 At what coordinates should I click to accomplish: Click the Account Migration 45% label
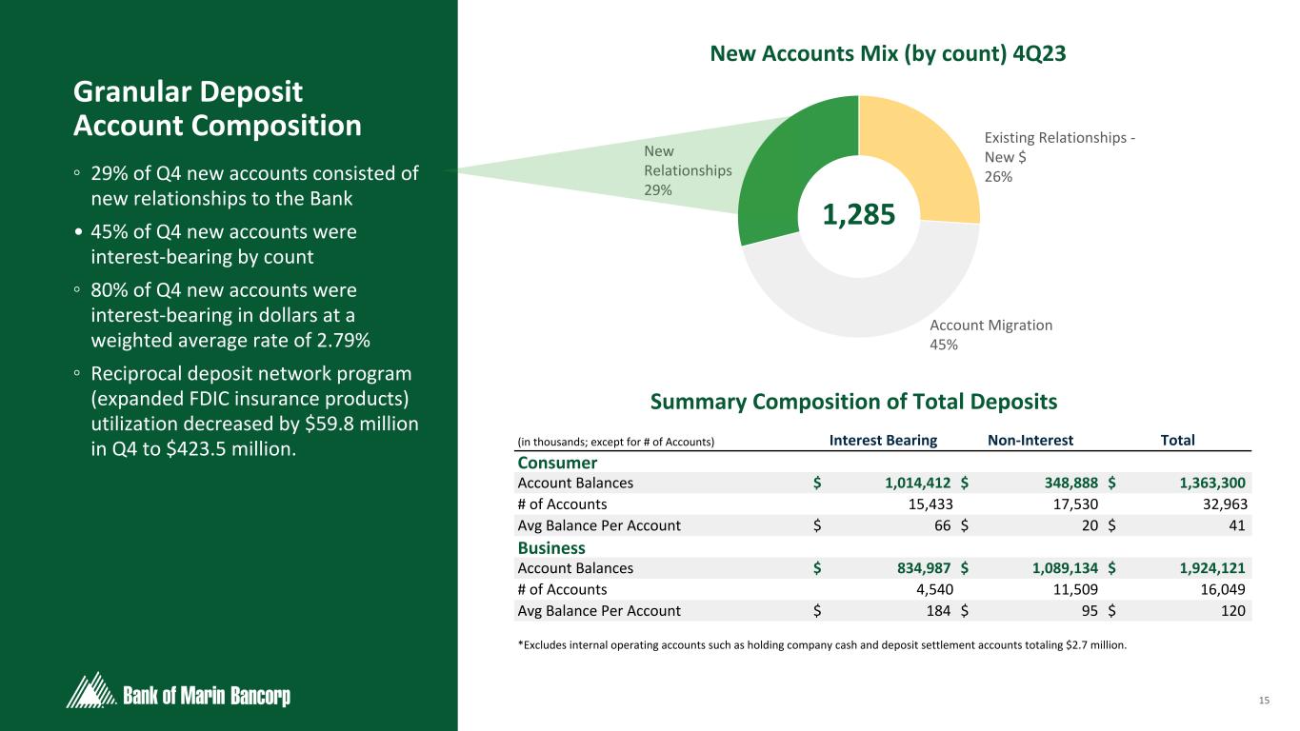pyautogui.click(x=990, y=334)
